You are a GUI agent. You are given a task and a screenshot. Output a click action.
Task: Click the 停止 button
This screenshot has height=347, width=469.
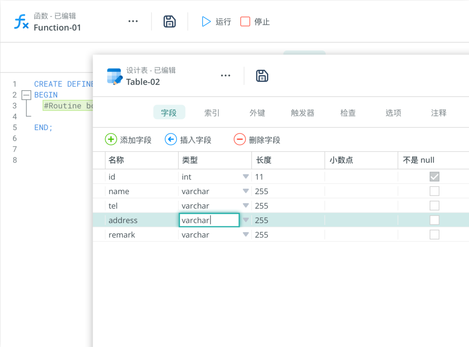[x=254, y=21]
